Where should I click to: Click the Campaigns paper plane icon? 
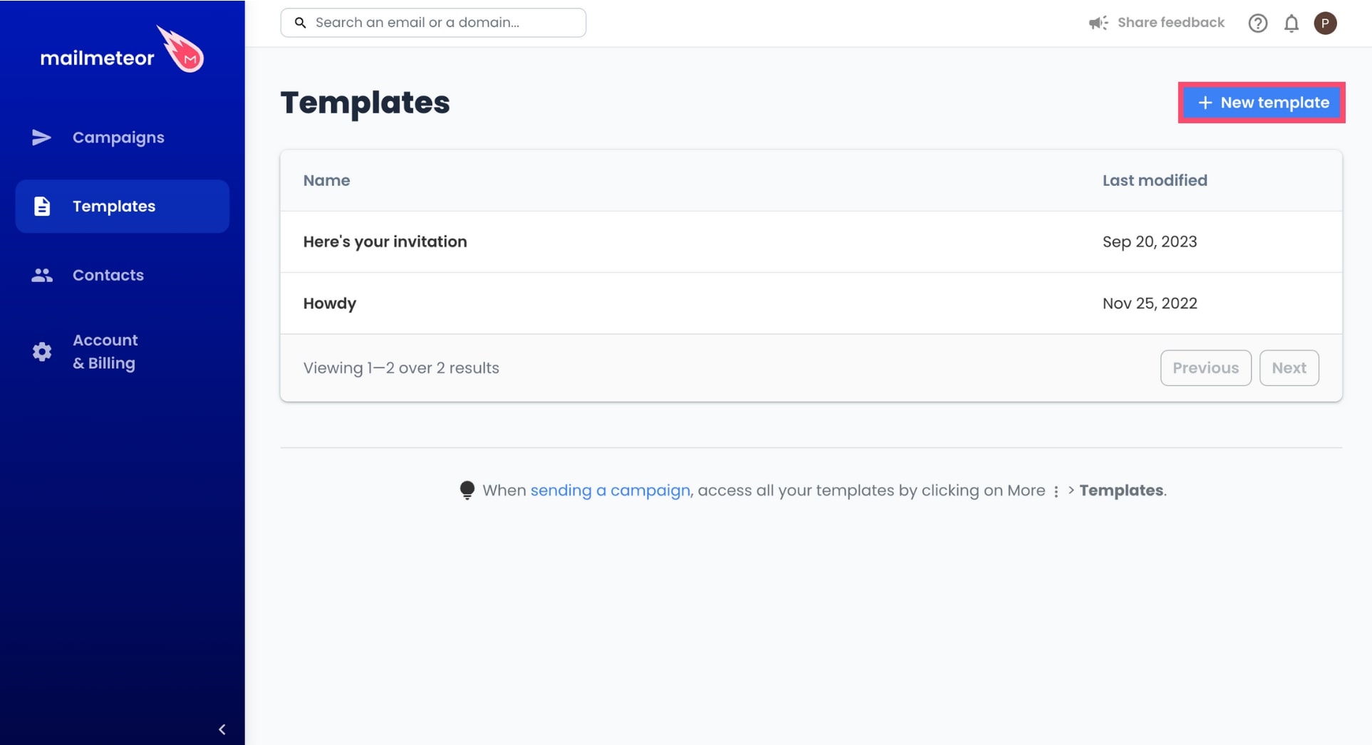click(x=41, y=137)
